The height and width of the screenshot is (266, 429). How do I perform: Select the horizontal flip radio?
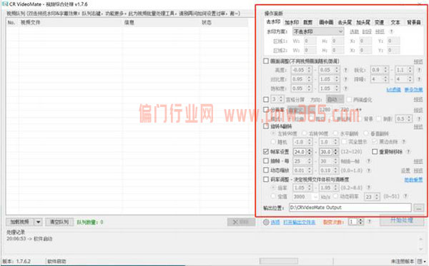coord(336,133)
